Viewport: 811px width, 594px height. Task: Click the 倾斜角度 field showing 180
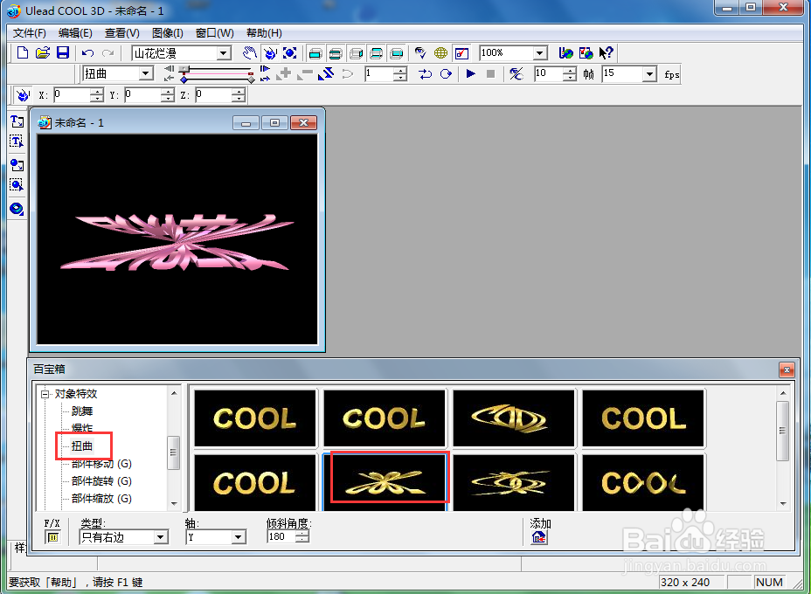pos(281,536)
